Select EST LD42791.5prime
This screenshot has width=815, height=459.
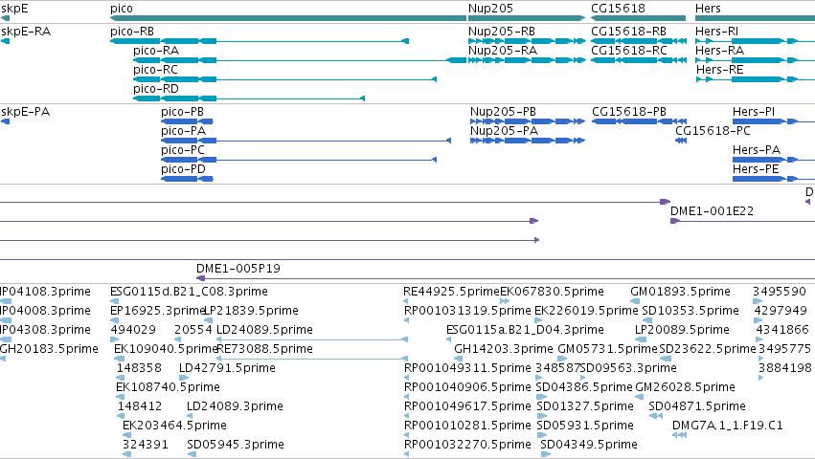click(x=227, y=369)
